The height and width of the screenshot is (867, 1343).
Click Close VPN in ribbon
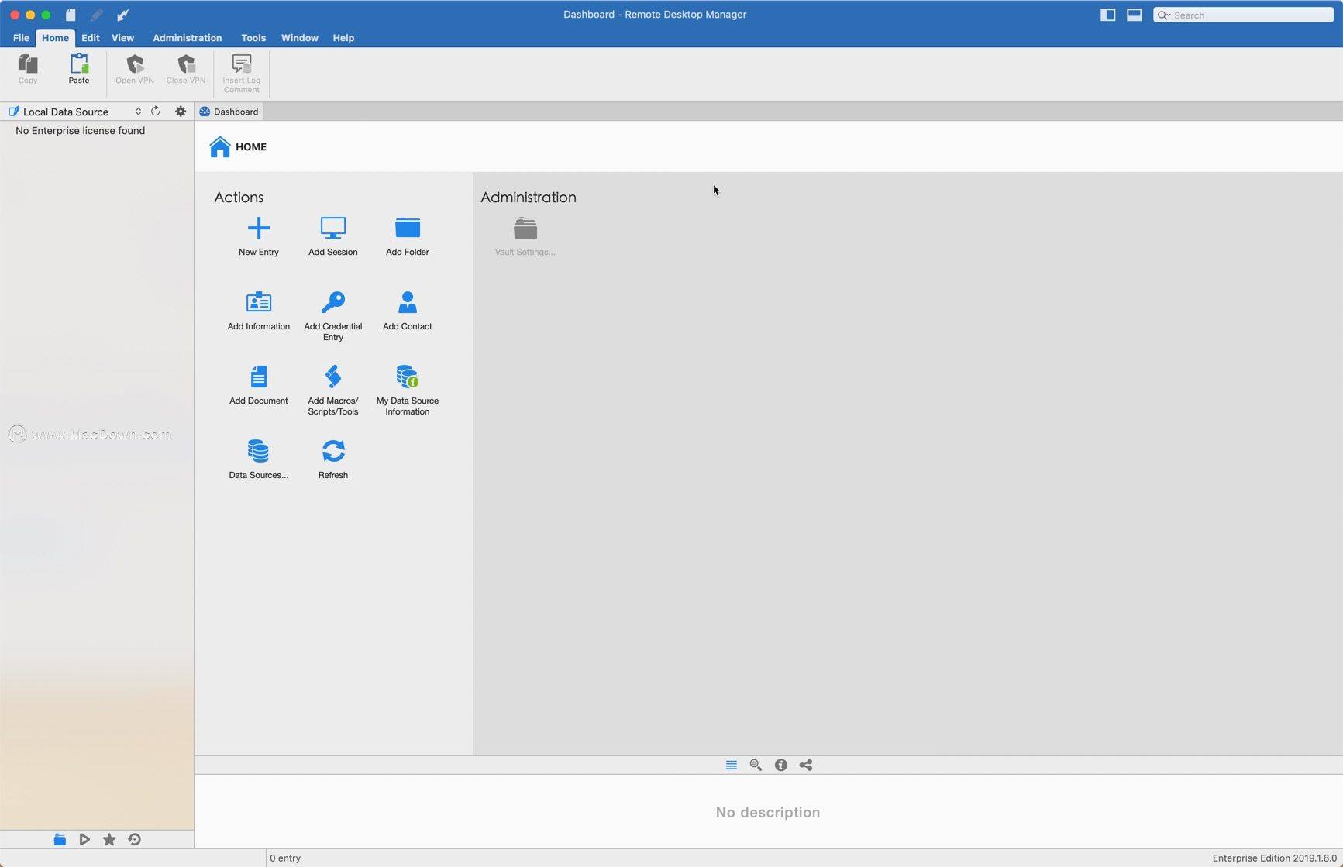[186, 69]
